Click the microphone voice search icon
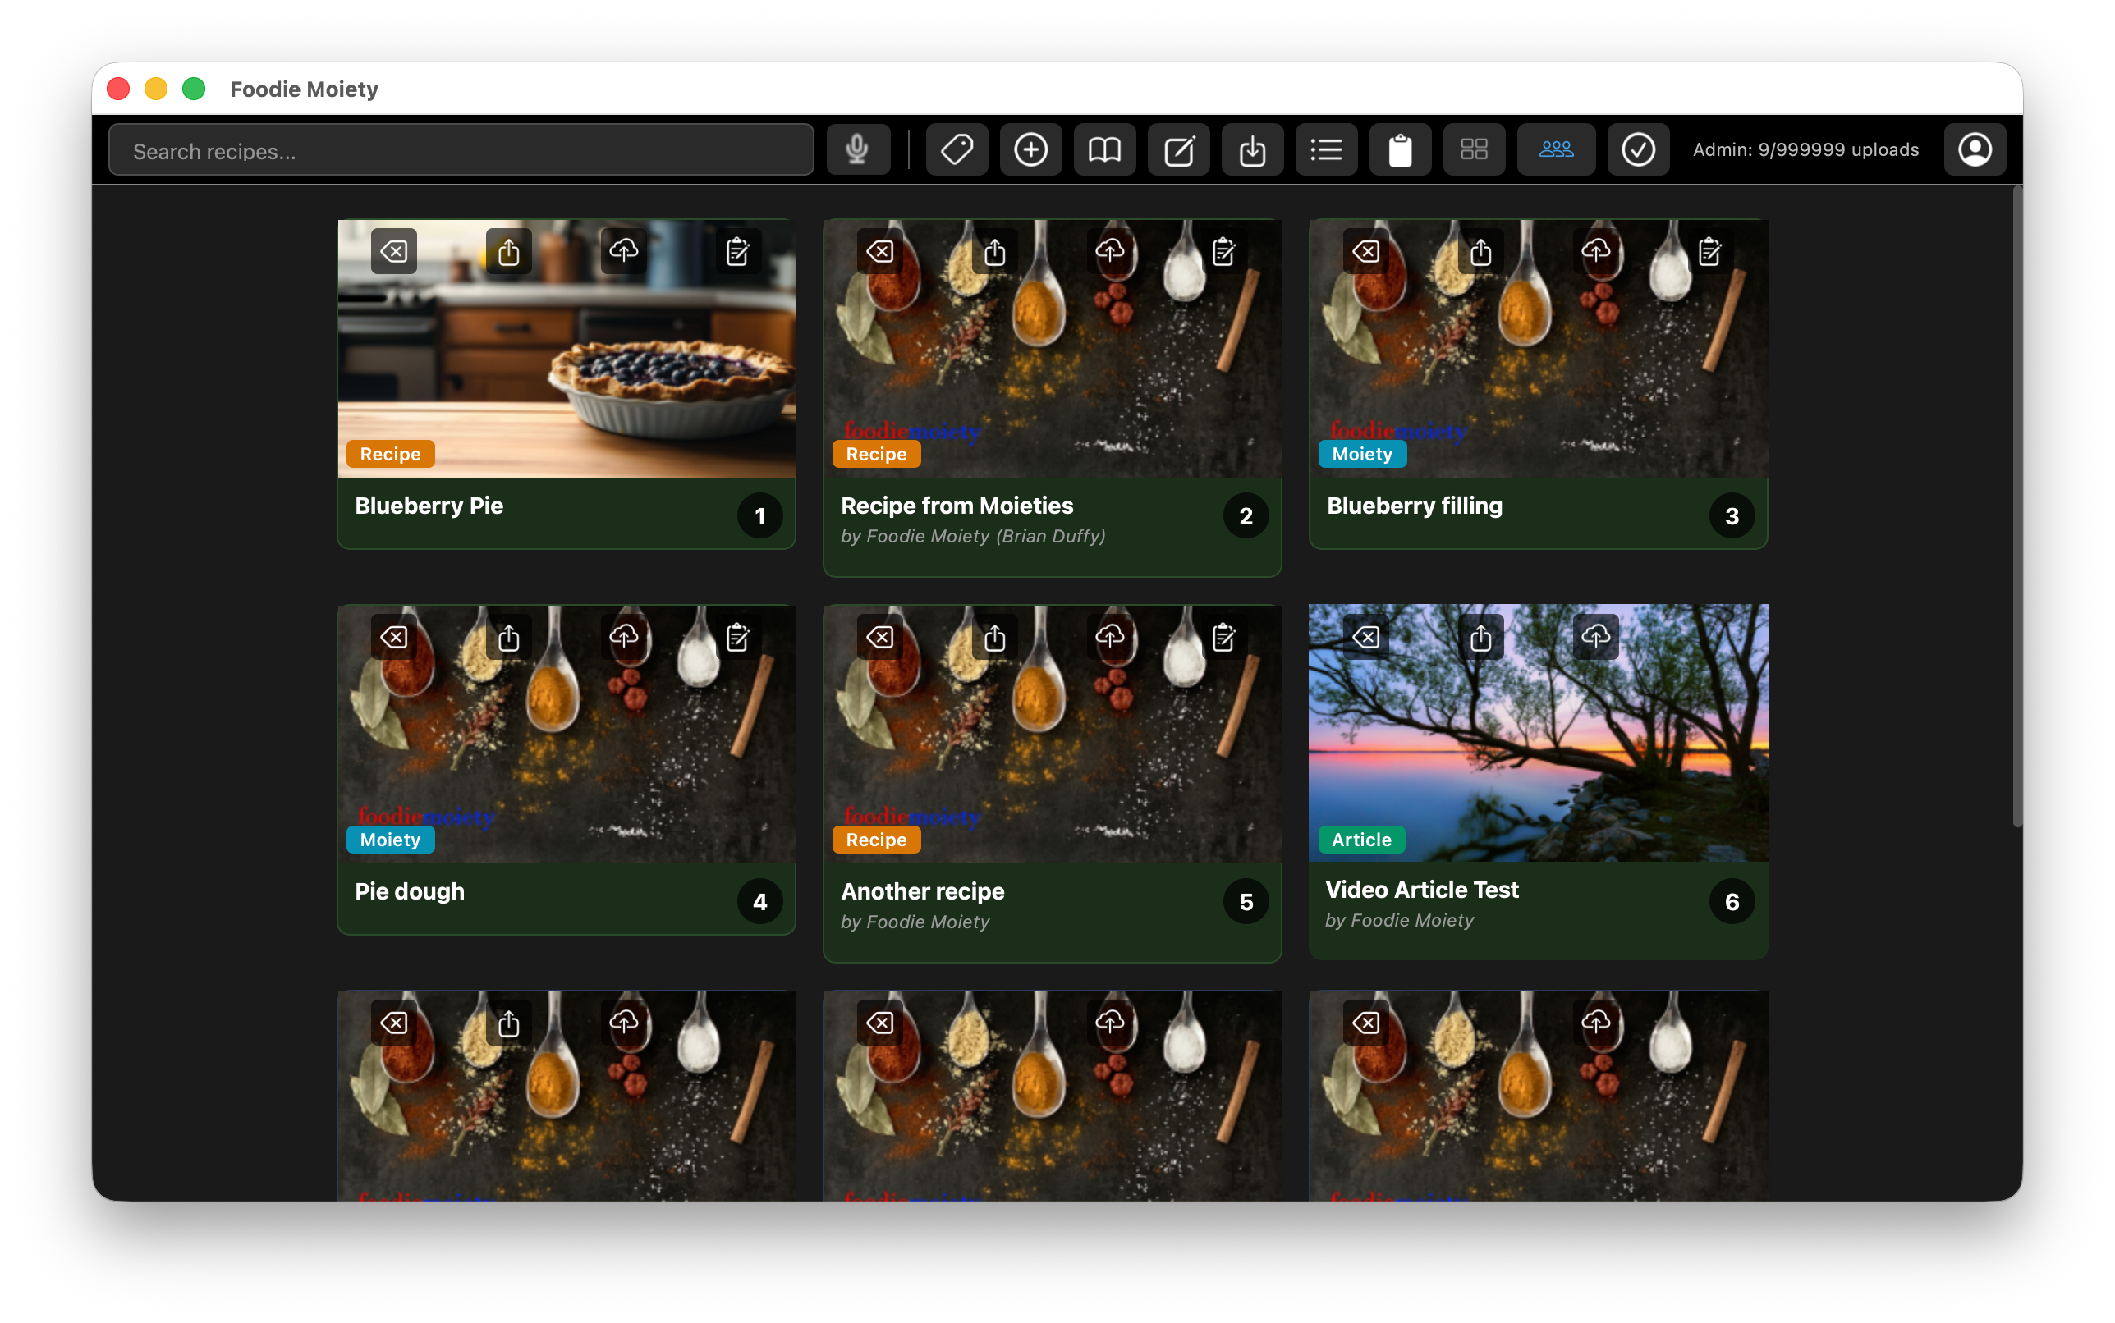2115x1323 pixels. [857, 149]
